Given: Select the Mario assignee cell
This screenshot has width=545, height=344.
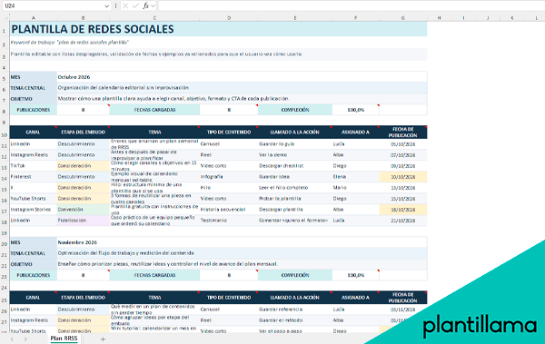Looking at the screenshot, I should [x=355, y=188].
